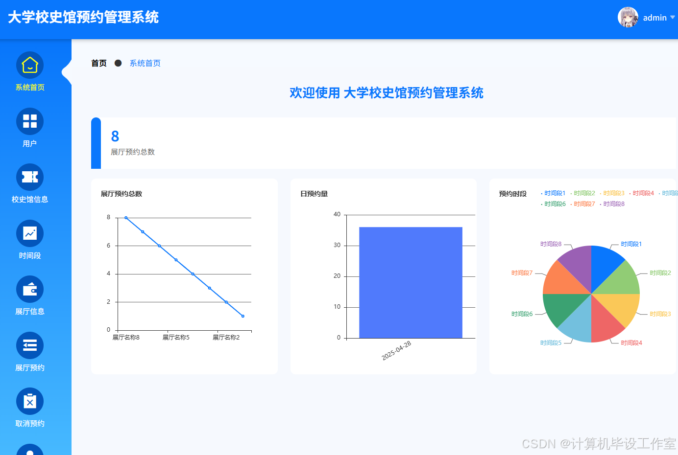Click the 时间段5 pie callout label
678x455 pixels.
551,343
